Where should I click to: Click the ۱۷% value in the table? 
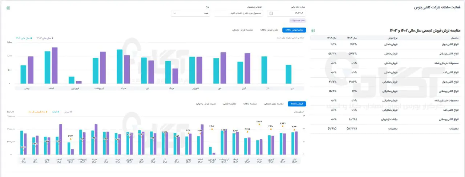point(355,91)
